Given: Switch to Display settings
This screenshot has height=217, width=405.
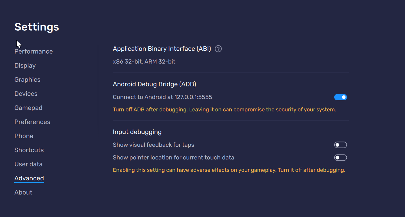Looking at the screenshot, I should (x=25, y=65).
